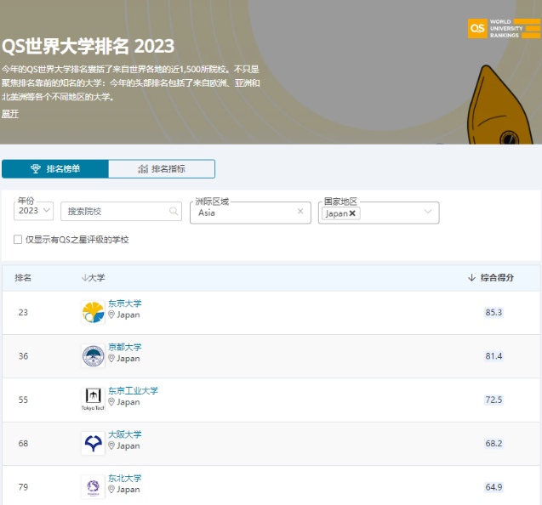
Task: Click location pin under 东北大学
Action: (111, 489)
